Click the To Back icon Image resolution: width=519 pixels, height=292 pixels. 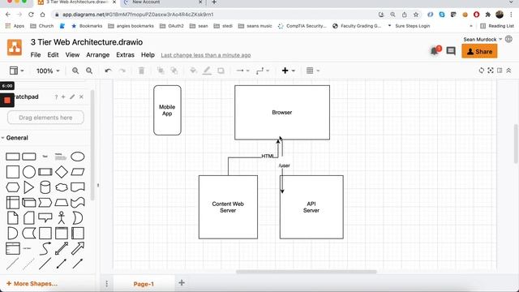click(174, 71)
